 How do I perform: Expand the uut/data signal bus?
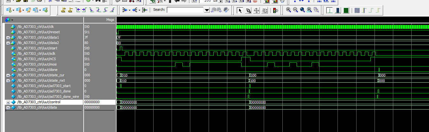[x=8, y=108]
